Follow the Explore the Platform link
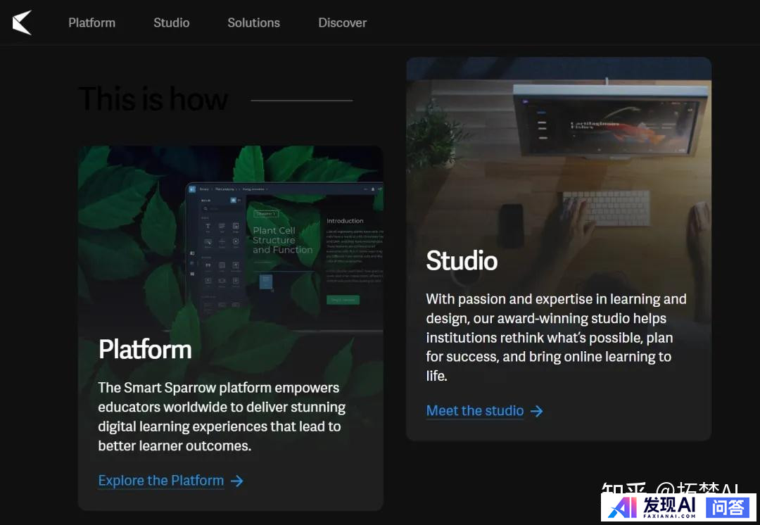The width and height of the screenshot is (760, 525). (x=160, y=481)
